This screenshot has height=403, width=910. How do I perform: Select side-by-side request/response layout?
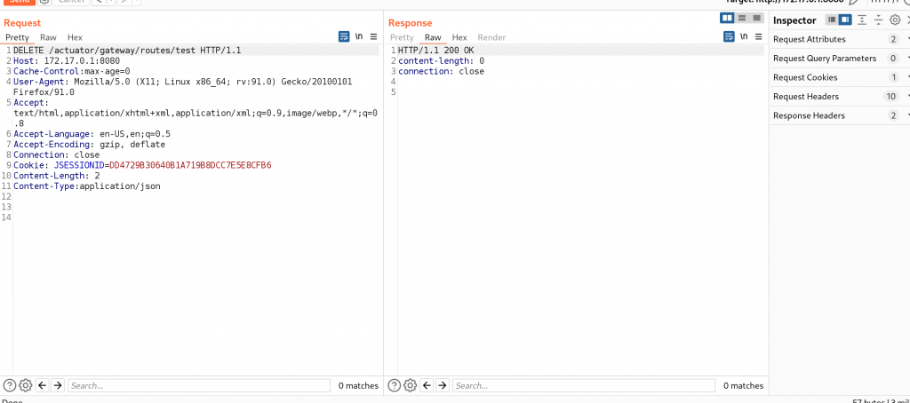727,18
